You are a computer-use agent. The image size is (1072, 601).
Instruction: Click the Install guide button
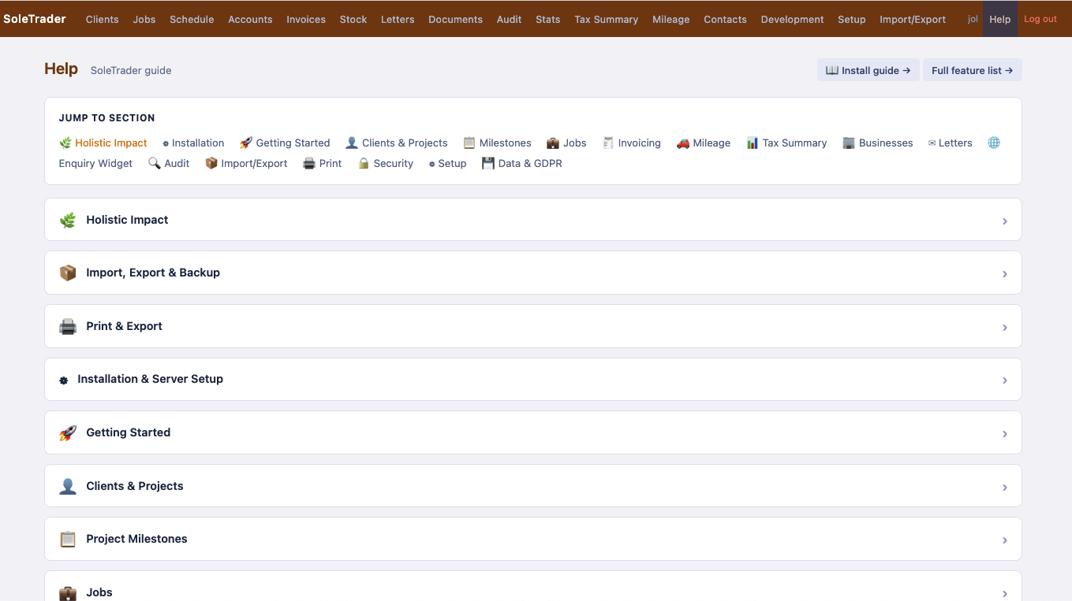(x=868, y=70)
